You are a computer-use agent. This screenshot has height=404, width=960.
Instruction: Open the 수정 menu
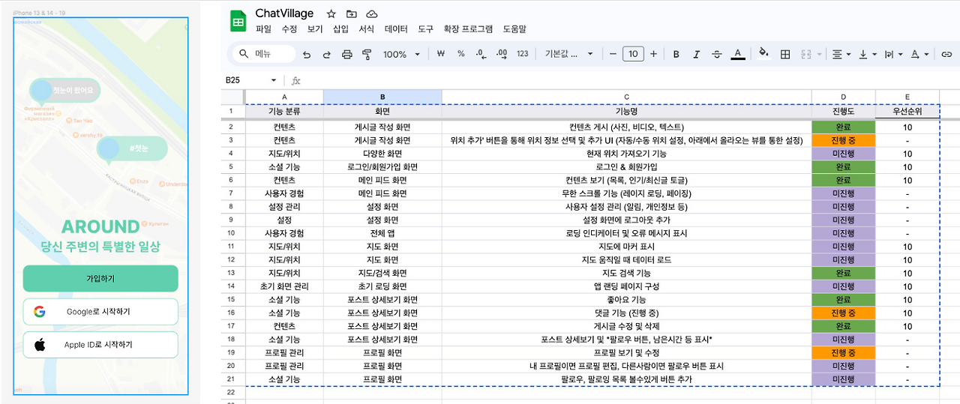[x=289, y=29]
